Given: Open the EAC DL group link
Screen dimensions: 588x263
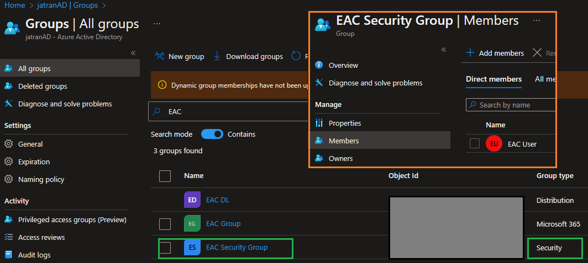Looking at the screenshot, I should point(218,200).
